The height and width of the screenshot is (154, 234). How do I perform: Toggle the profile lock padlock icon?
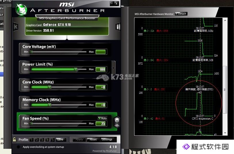coord(14,139)
